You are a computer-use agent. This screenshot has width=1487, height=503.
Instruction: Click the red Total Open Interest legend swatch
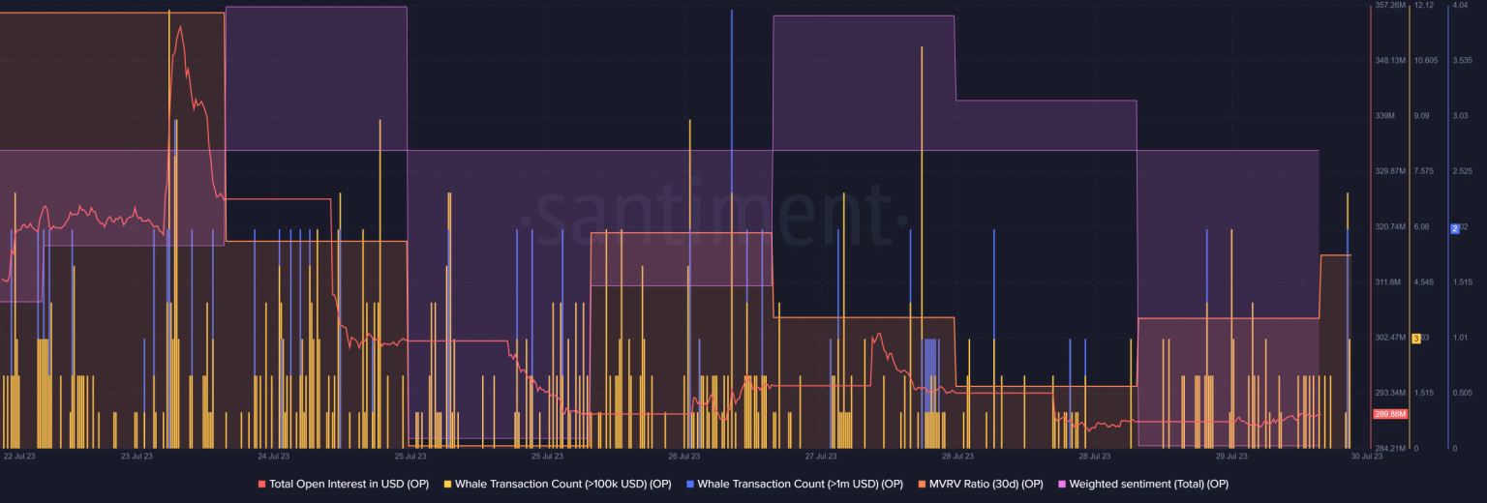pyautogui.click(x=261, y=484)
